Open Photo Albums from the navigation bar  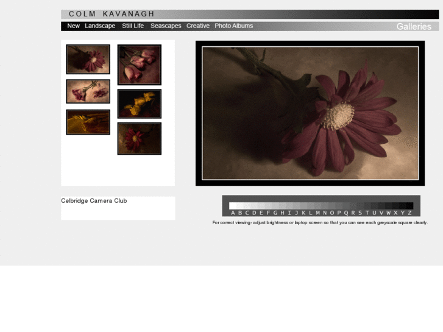233,26
